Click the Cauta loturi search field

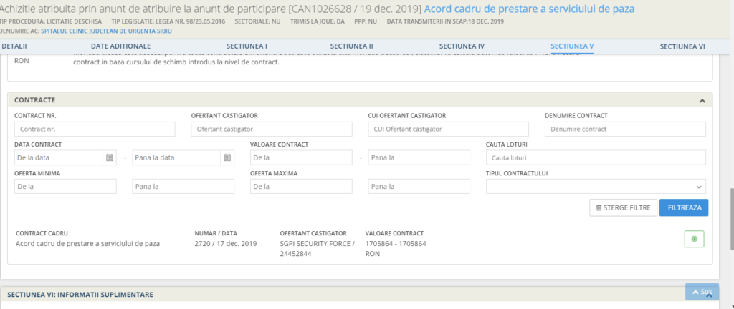point(596,157)
